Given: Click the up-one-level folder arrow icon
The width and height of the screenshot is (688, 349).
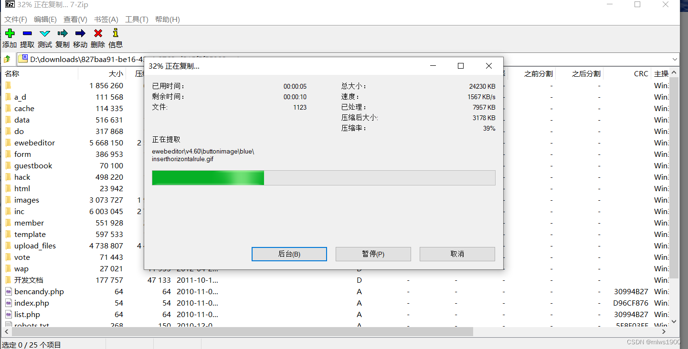Looking at the screenshot, I should (x=8, y=59).
